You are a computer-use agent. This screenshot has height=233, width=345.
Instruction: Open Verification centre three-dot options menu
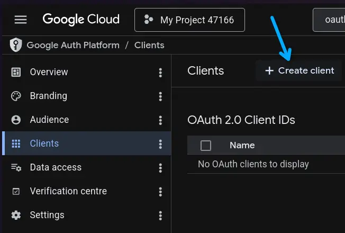coord(160,192)
